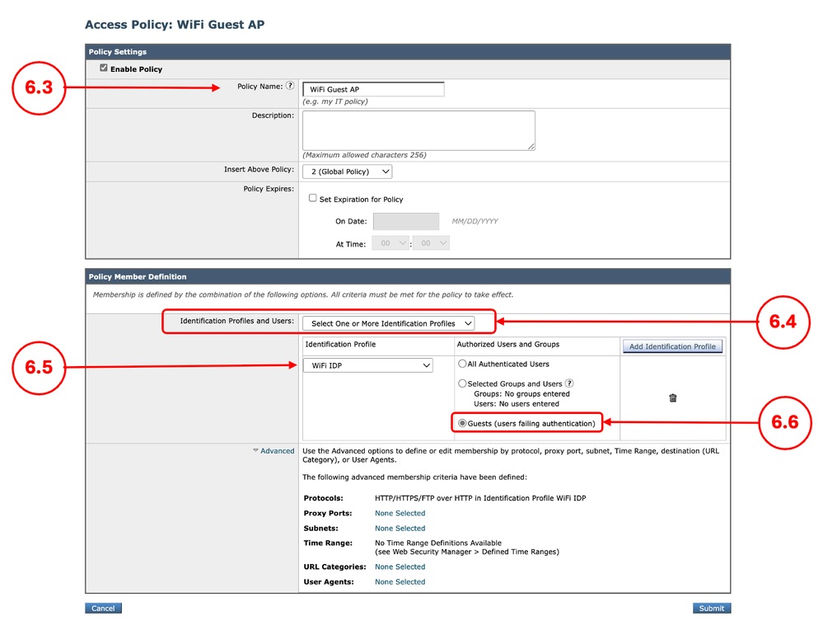Image resolution: width=823 pixels, height=630 pixels.
Task: Click the Add Identification Profile button
Action: [672, 346]
